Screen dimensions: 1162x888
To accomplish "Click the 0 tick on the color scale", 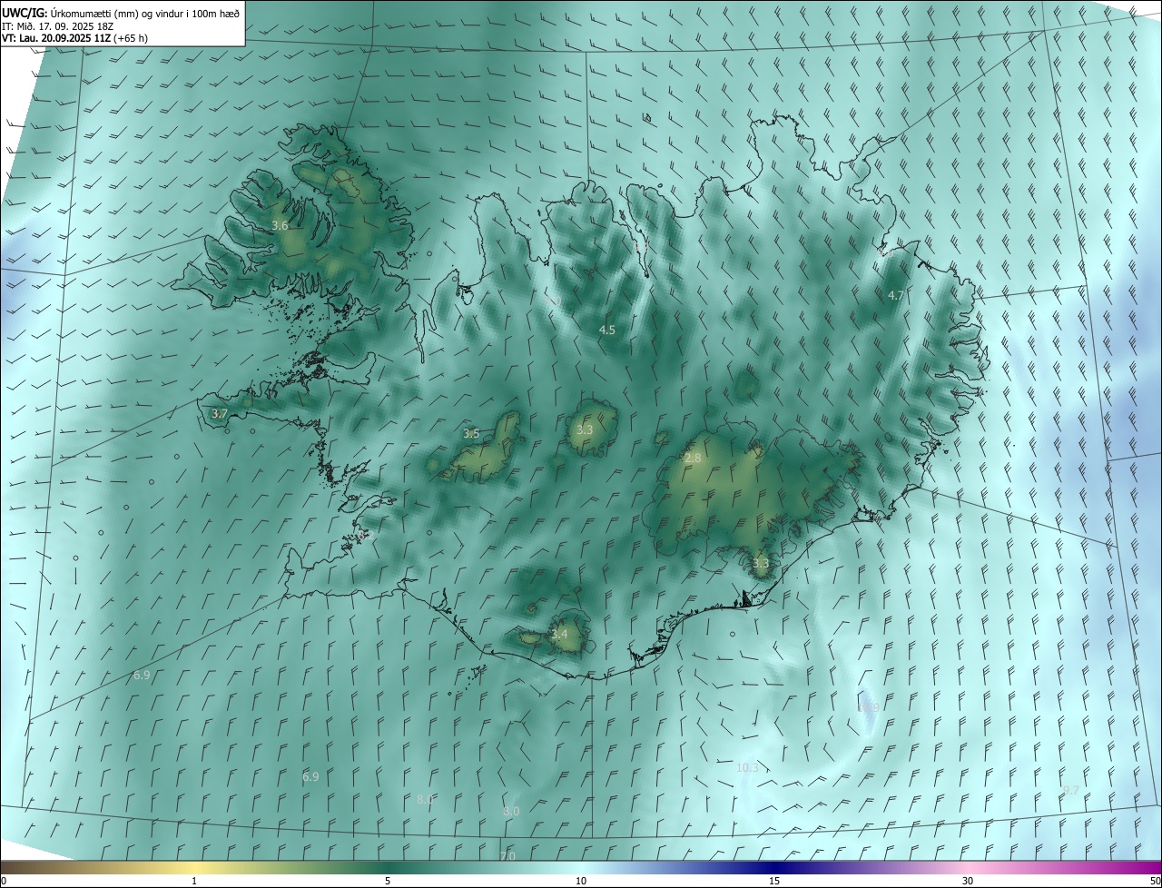I will (x=4, y=881).
